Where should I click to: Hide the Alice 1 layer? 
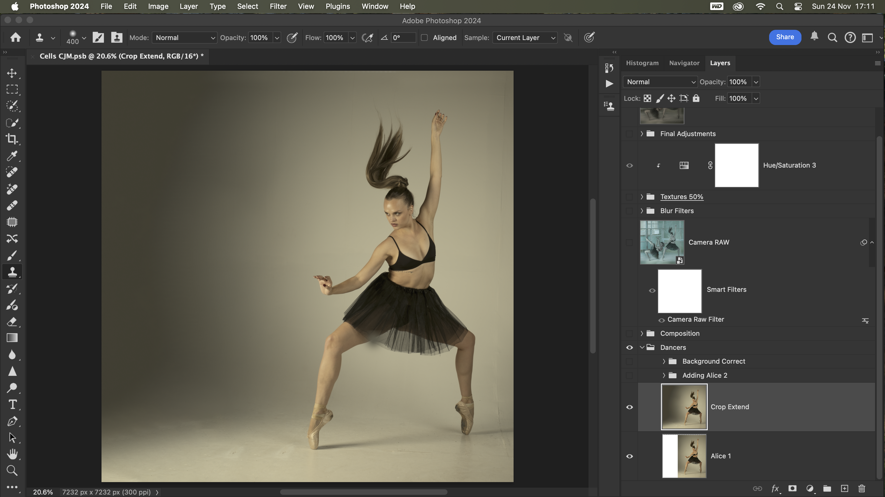(x=629, y=456)
